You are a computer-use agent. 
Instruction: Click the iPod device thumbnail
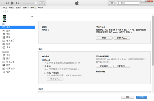(4, 18)
